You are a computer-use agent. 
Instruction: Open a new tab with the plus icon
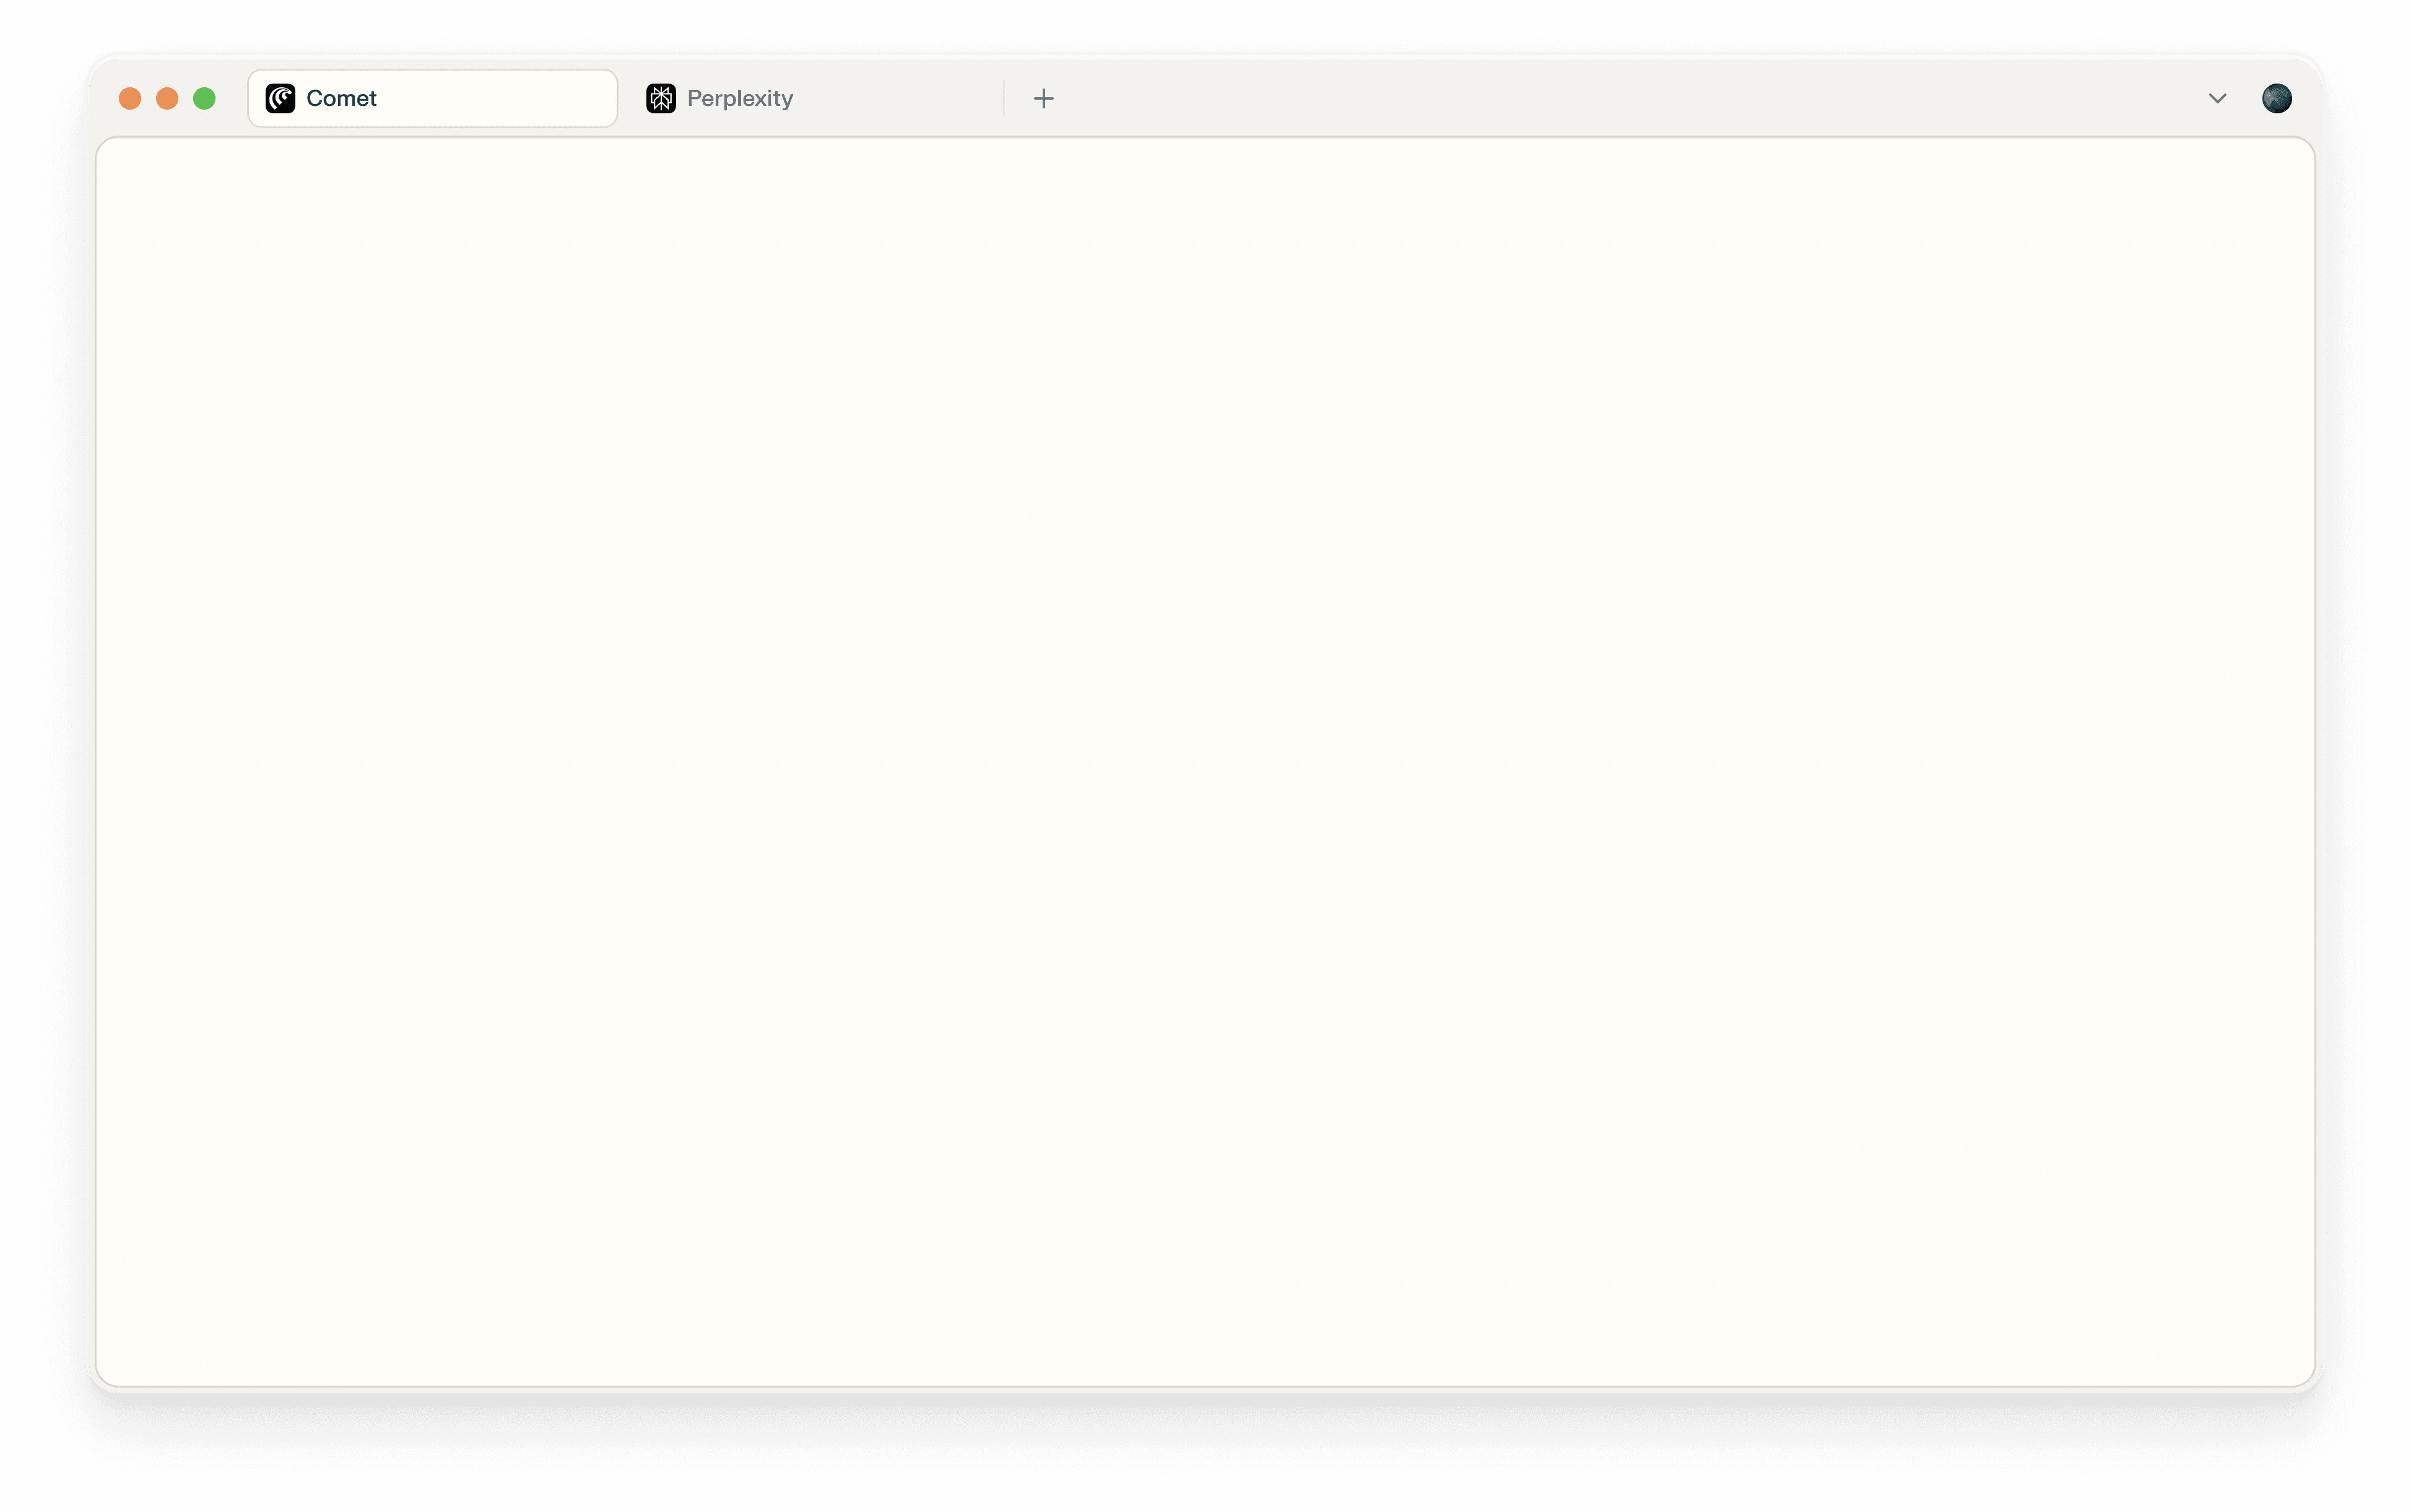coord(1043,98)
